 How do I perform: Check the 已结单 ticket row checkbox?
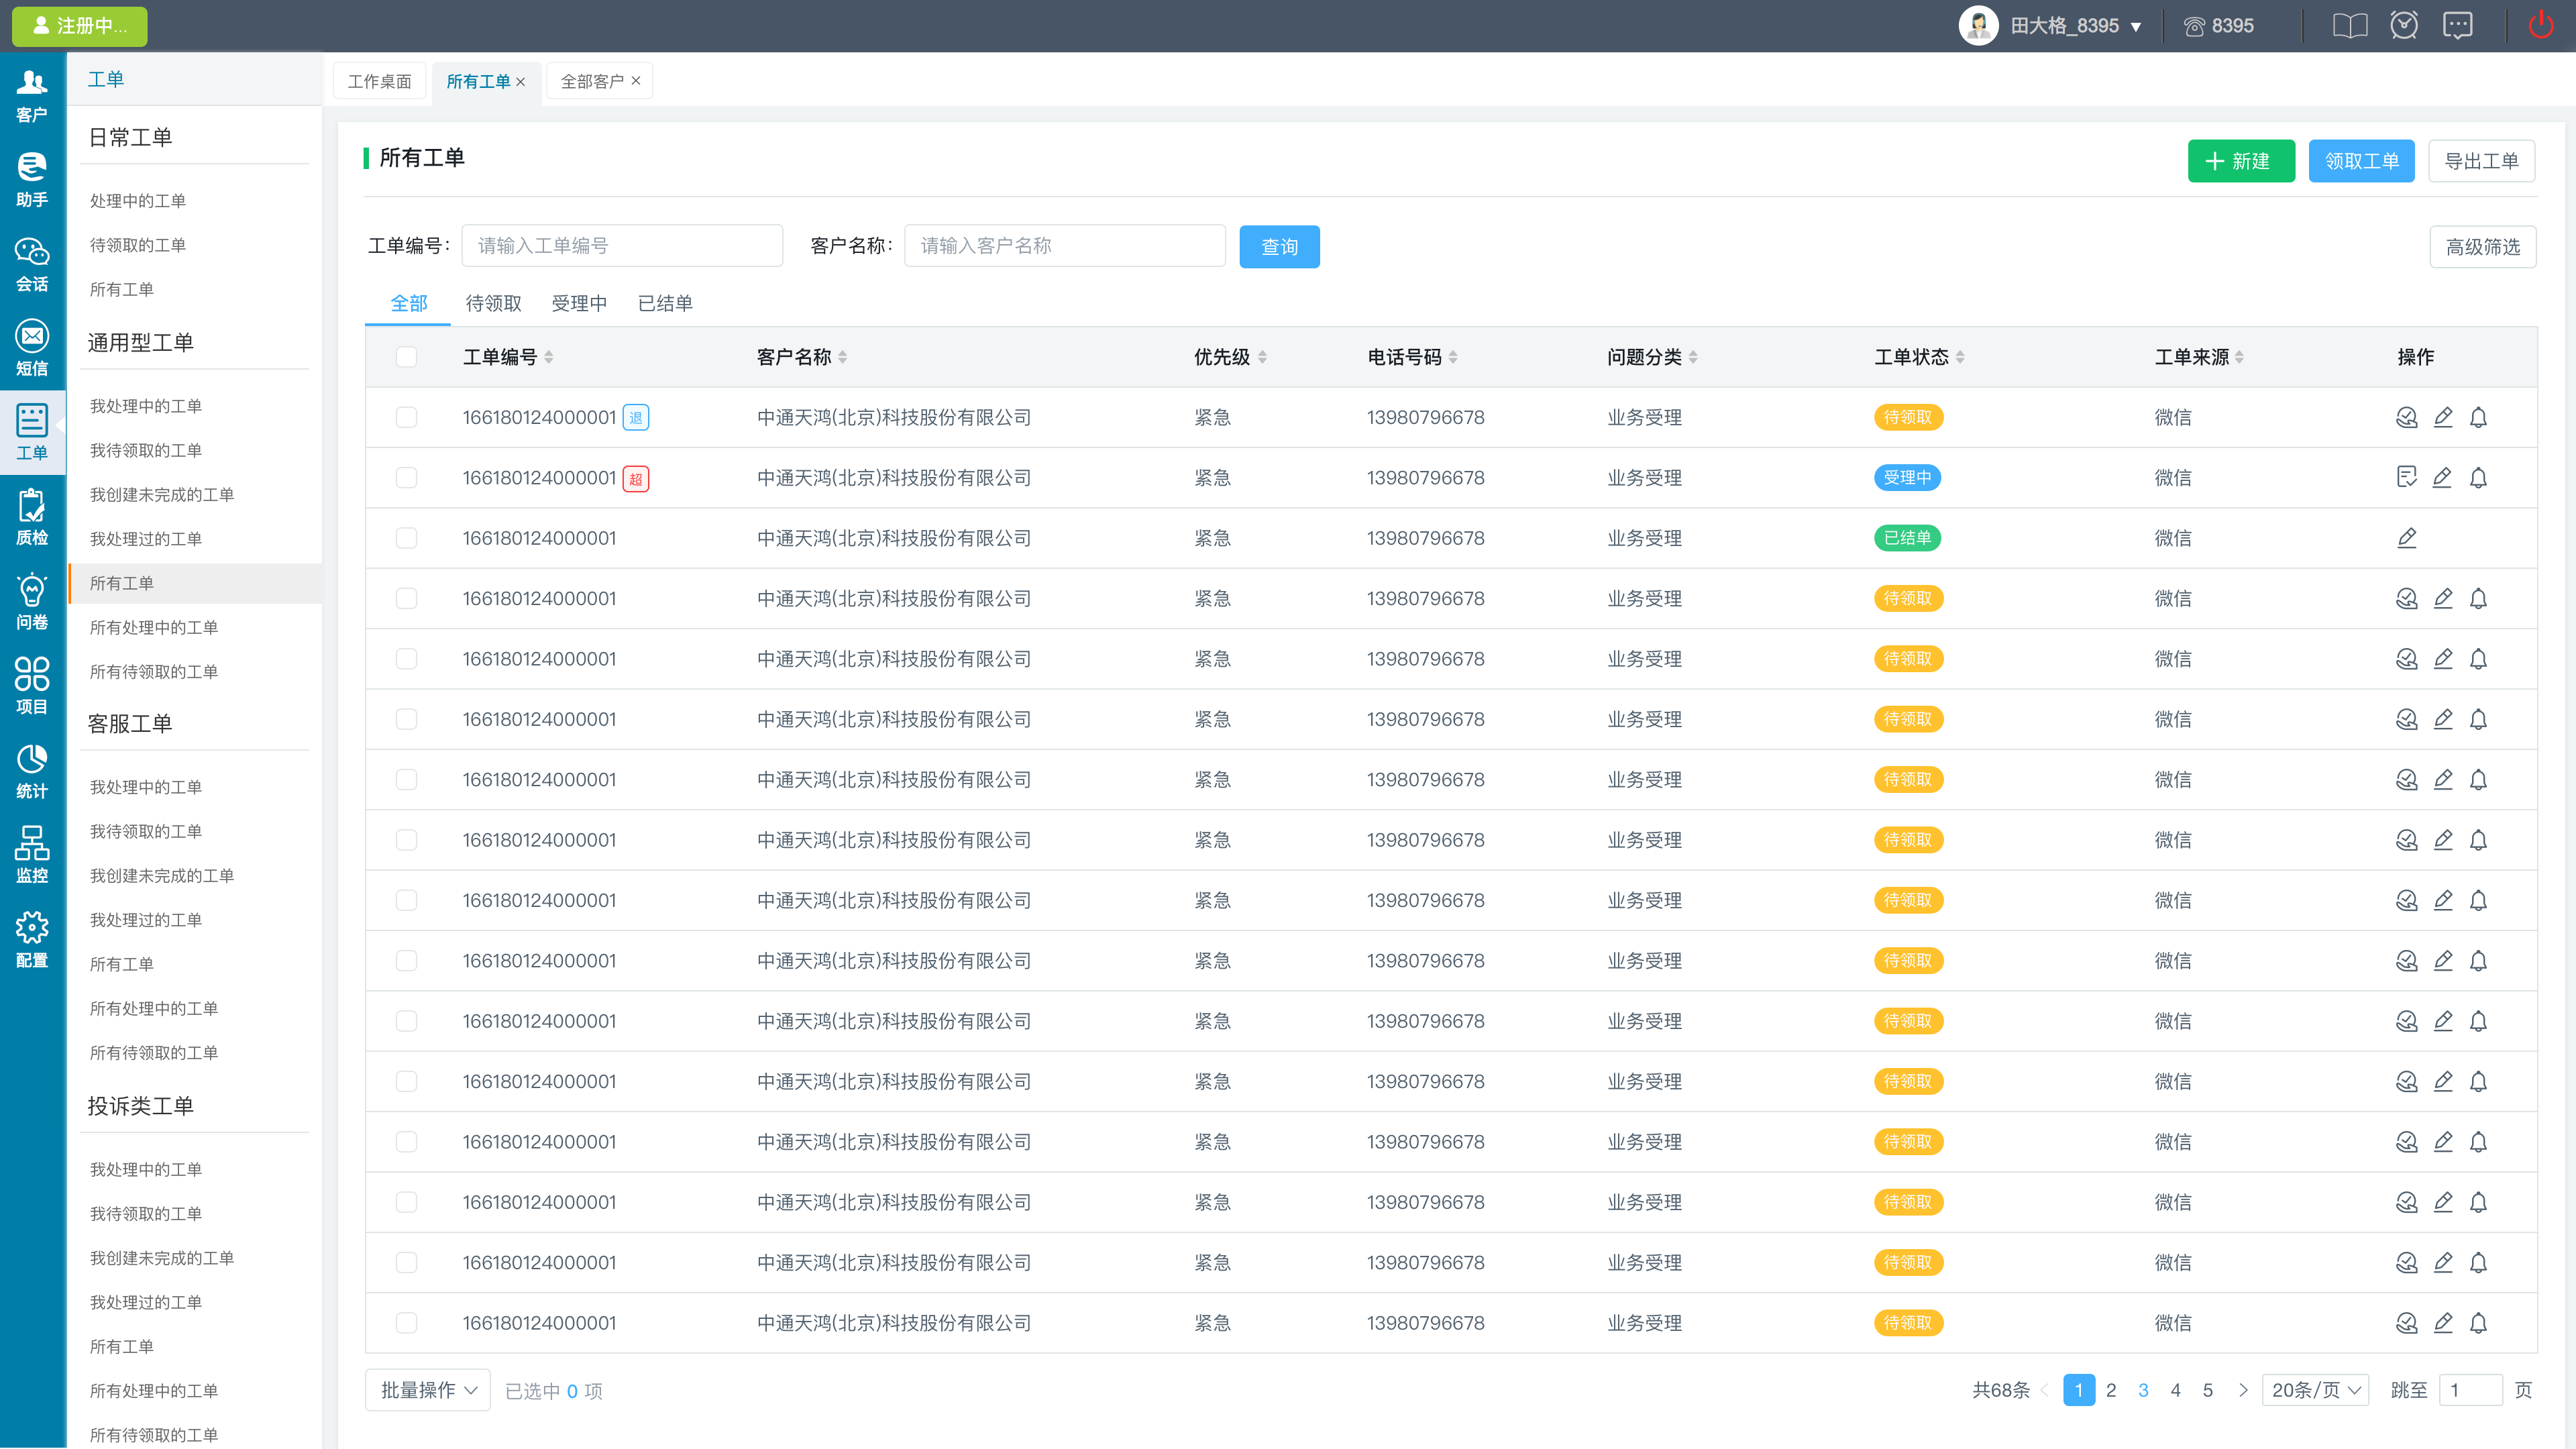point(406,538)
